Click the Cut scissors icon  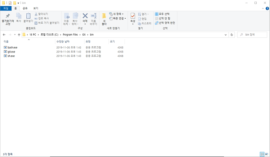click(x=36, y=14)
